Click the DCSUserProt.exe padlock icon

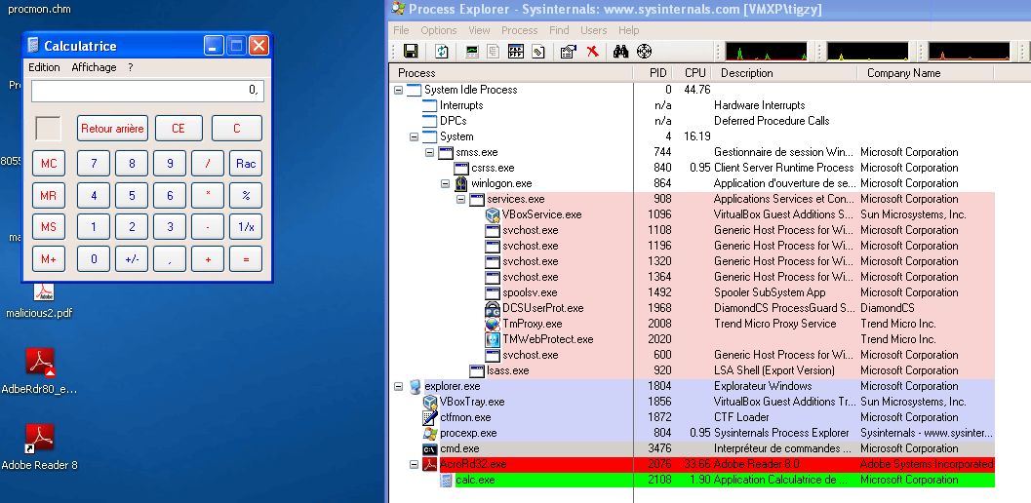click(493, 308)
